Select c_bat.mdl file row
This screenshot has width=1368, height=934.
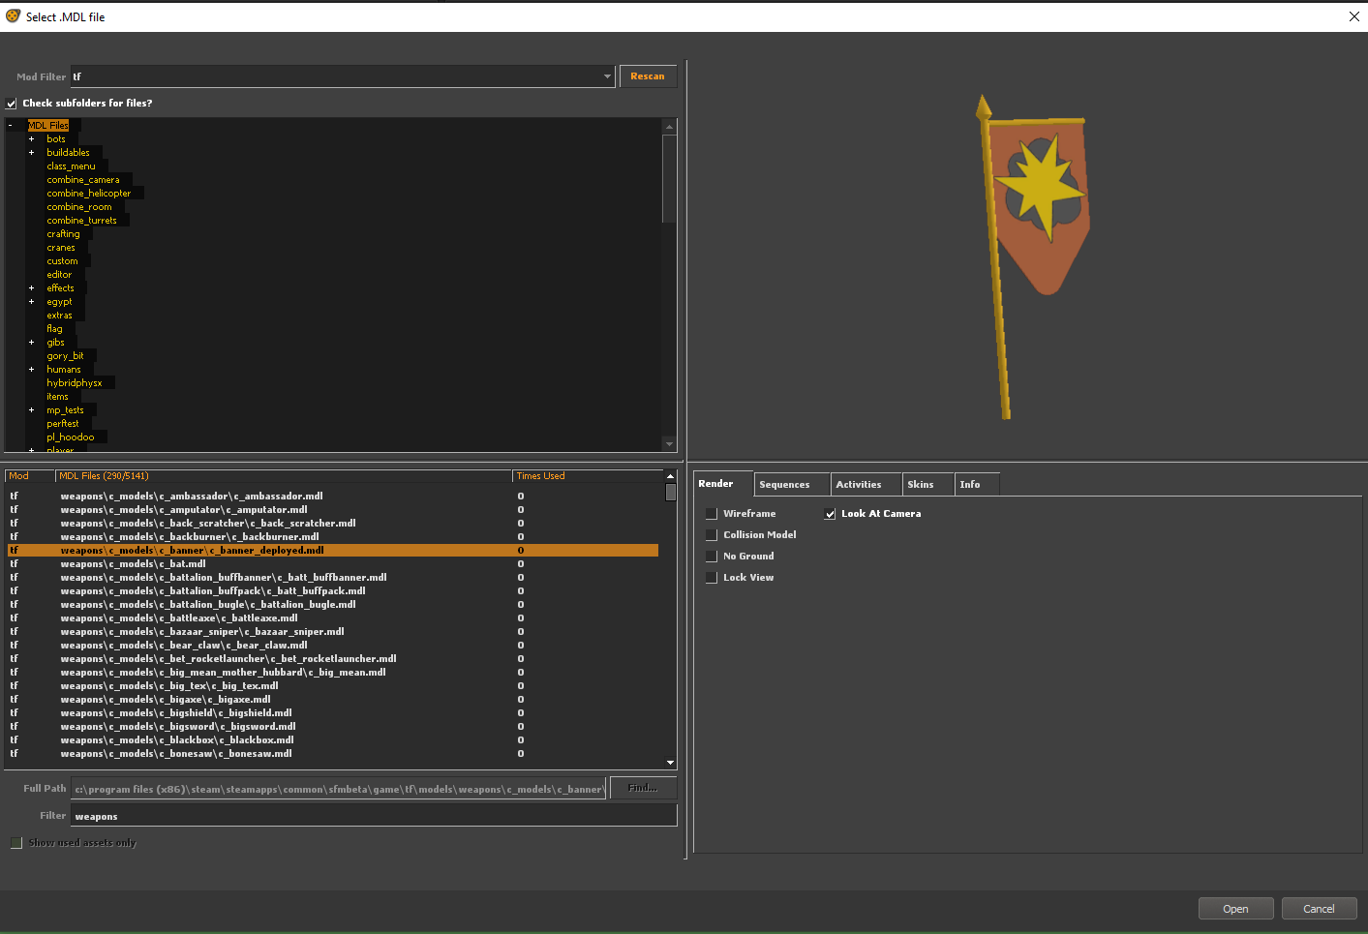333,564
